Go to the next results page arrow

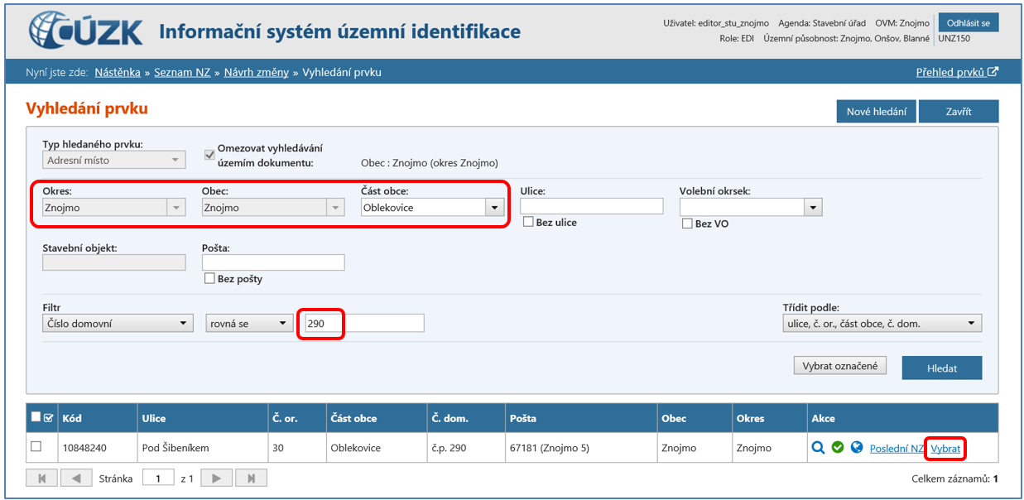(x=216, y=478)
